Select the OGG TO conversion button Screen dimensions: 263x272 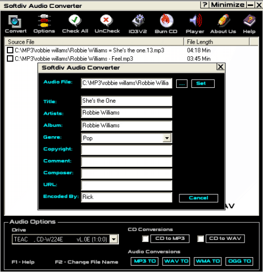[x=239, y=261]
